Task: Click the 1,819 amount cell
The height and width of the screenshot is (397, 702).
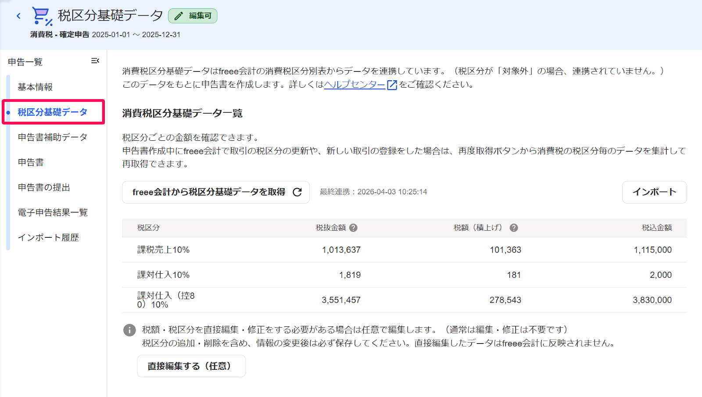Action: (350, 275)
